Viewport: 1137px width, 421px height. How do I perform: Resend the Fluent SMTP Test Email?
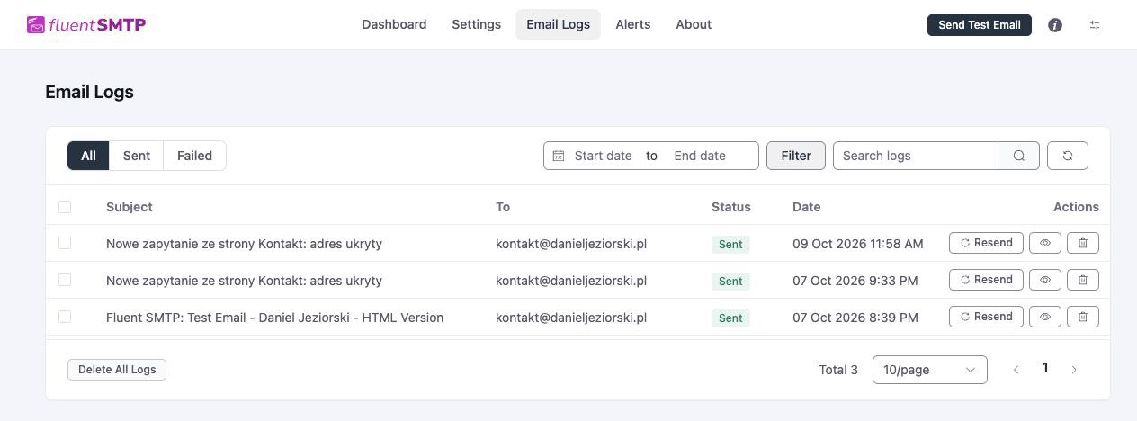coord(986,317)
